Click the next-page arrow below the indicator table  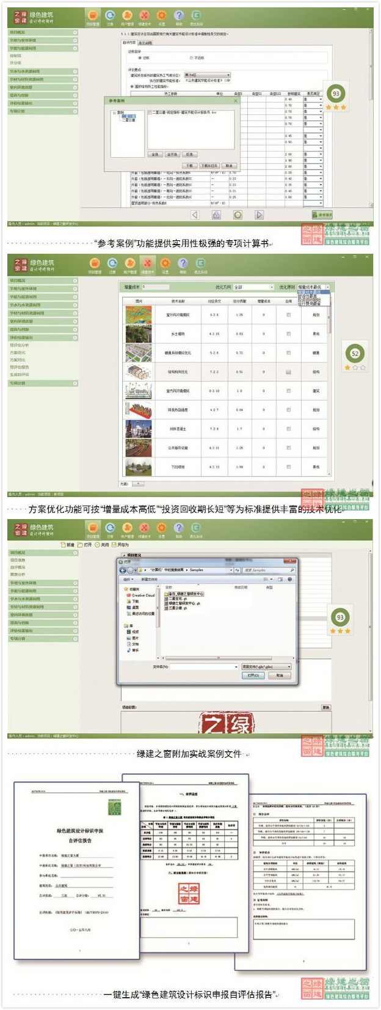[x=259, y=215]
